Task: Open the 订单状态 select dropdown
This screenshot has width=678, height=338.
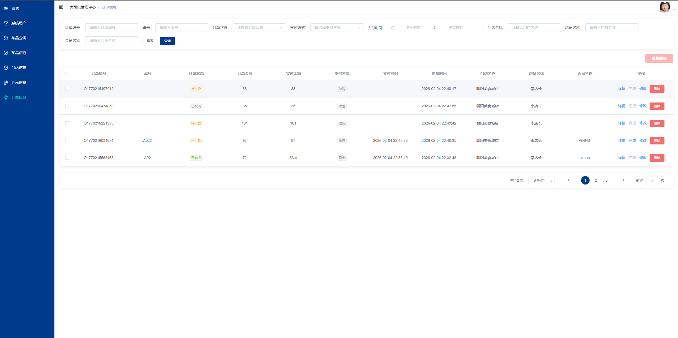Action: pyautogui.click(x=259, y=28)
